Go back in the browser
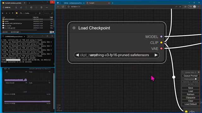 click(58, 7)
